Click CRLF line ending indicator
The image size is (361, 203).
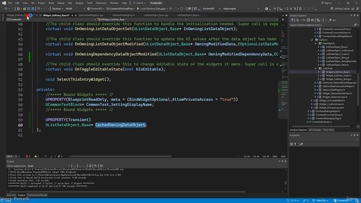click(283, 156)
